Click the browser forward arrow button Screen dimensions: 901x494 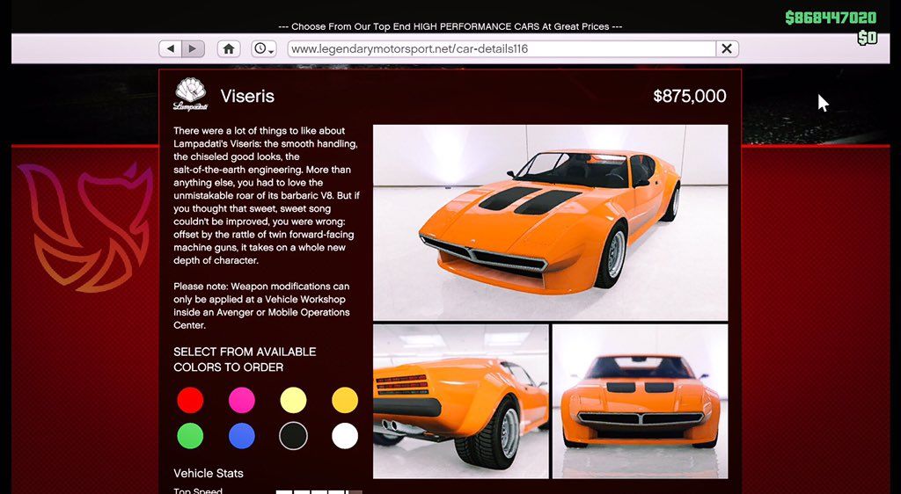click(x=193, y=49)
